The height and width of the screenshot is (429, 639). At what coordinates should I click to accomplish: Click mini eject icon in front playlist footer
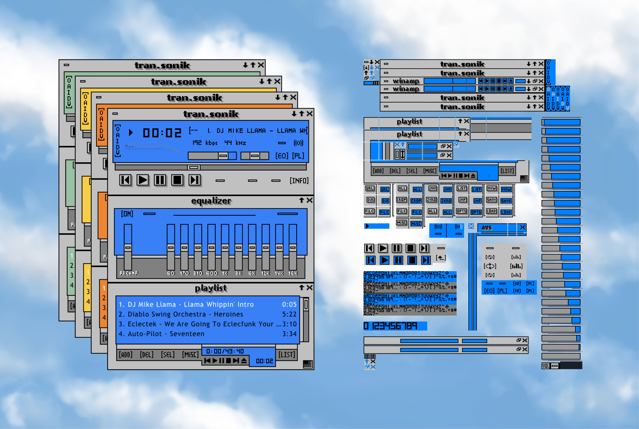point(244,361)
